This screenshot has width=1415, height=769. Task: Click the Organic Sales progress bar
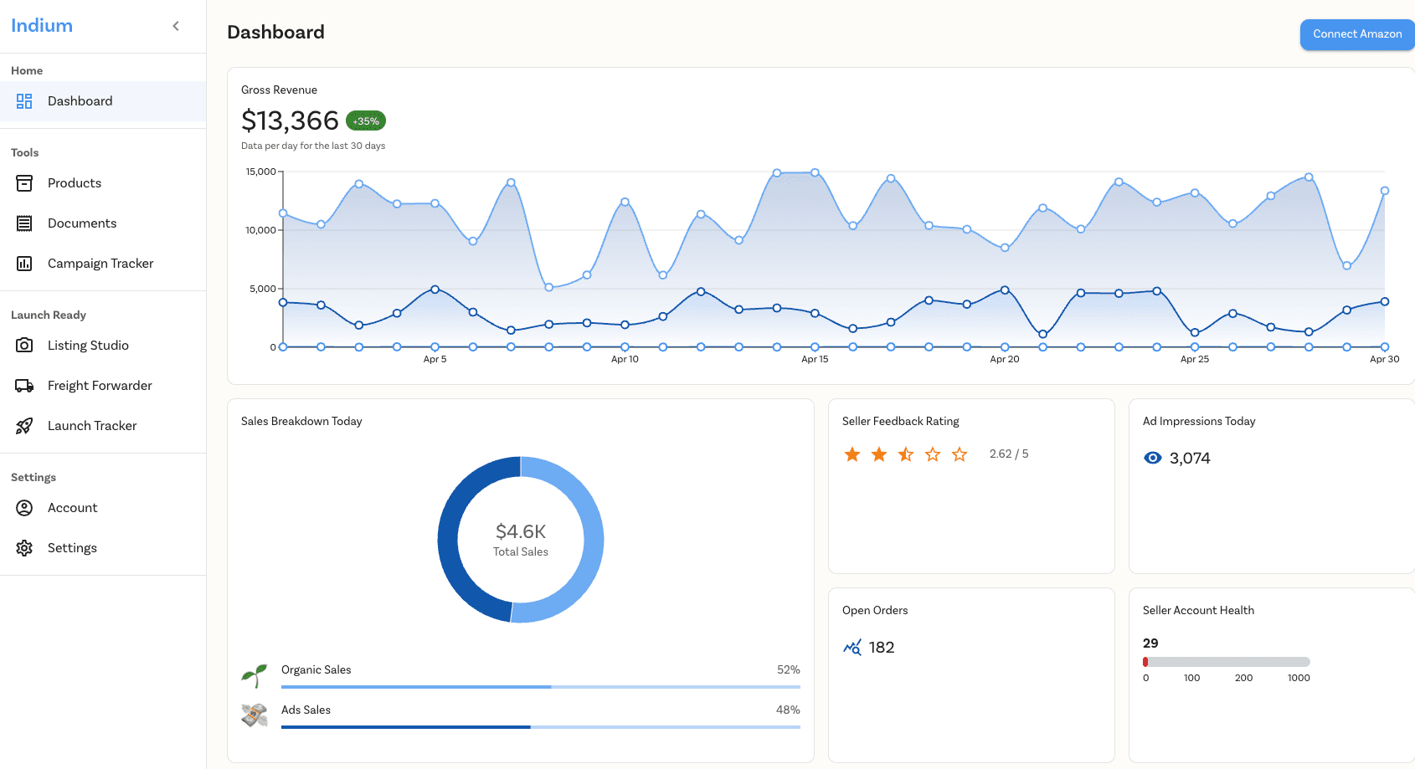[540, 687]
